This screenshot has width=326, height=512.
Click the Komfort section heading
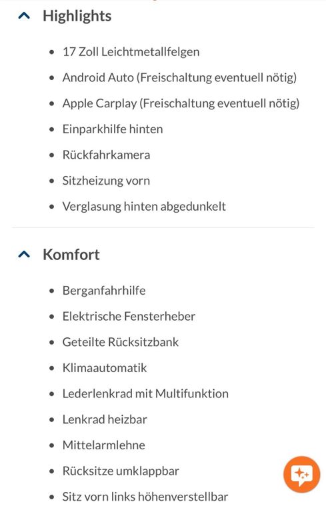tap(71, 255)
